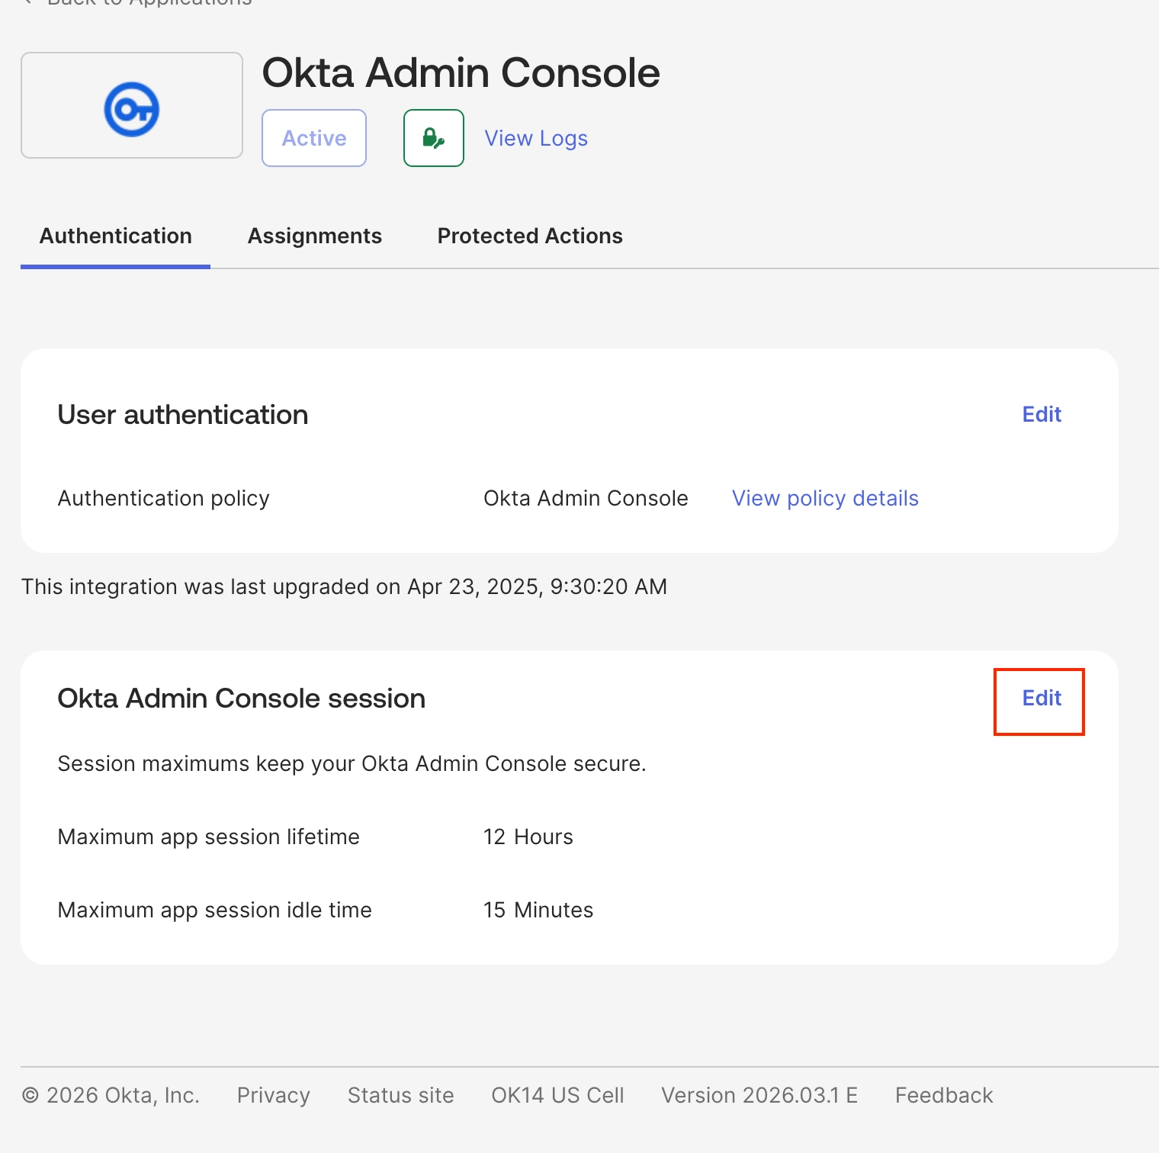
Task: Click the OK14 US Cell footer link
Action: 557,1096
